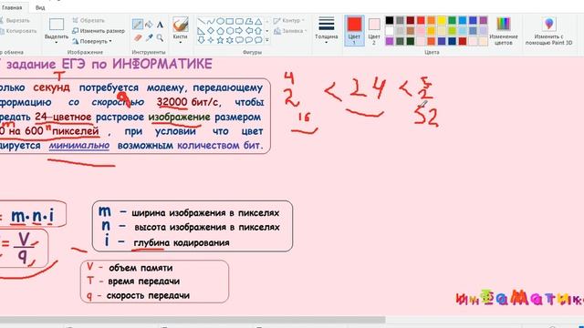The image size is (584, 328).
Task: Select the Magnifier zoom tool
Action: pyautogui.click(x=160, y=37)
